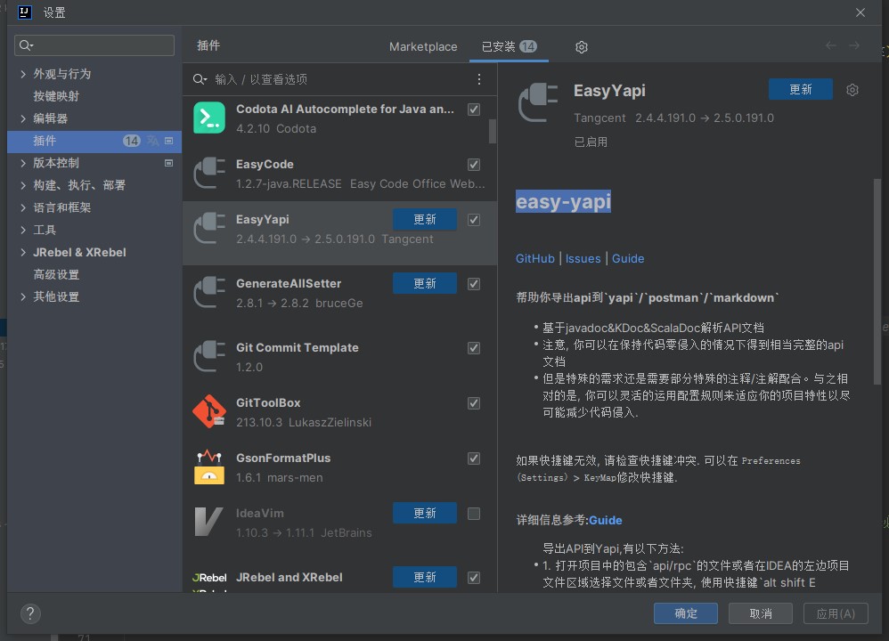Enable the IdeaVim plugin checkbox
This screenshot has height=641, width=889.
[474, 514]
